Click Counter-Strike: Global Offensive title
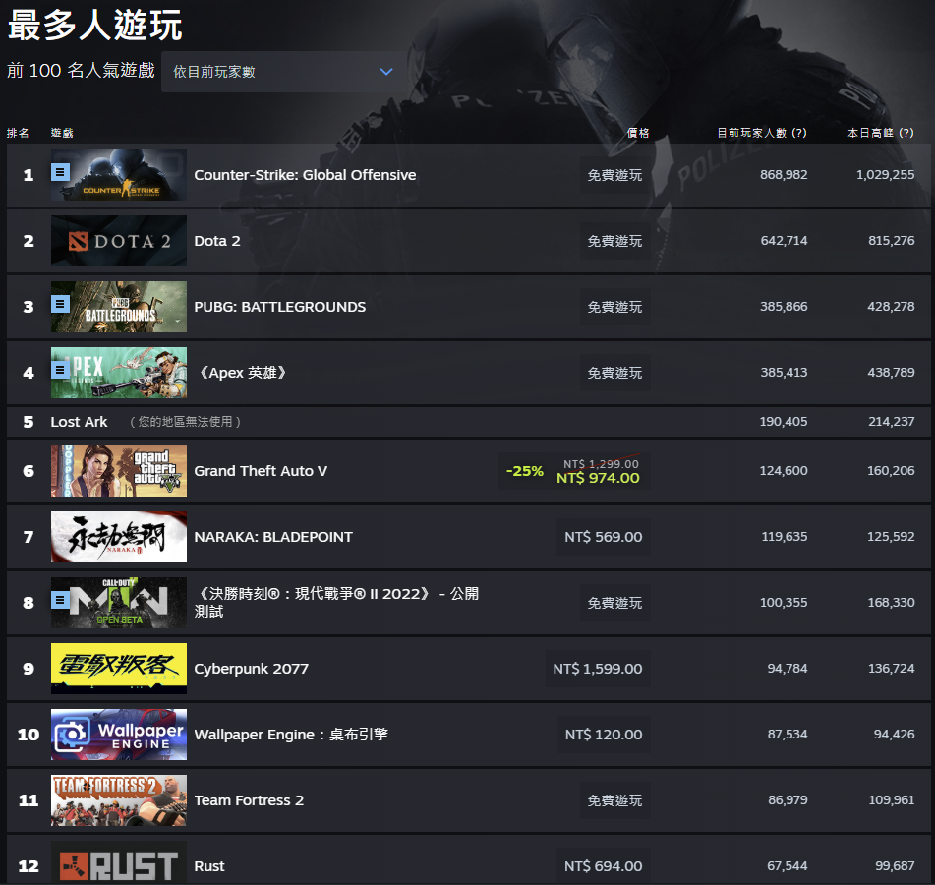Screen dimensions: 935x885 click(305, 175)
